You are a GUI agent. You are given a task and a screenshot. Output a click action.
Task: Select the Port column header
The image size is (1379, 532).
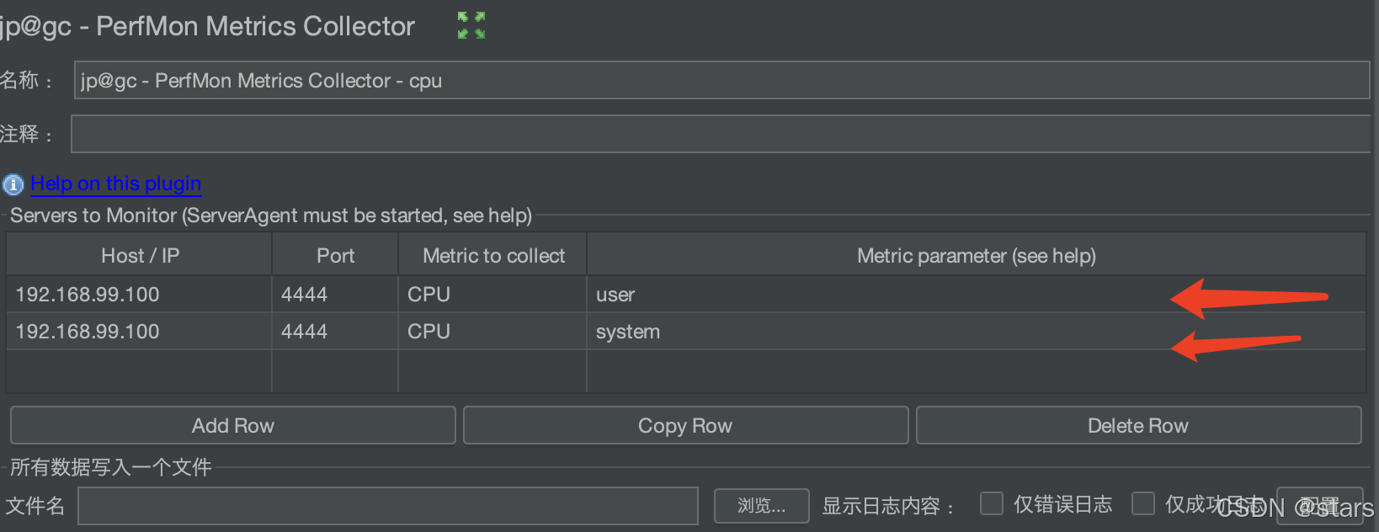(335, 255)
